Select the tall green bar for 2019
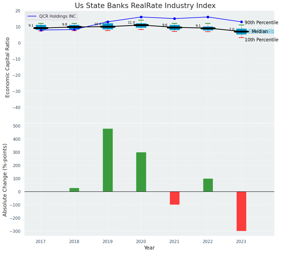281x253 pixels. (108, 160)
